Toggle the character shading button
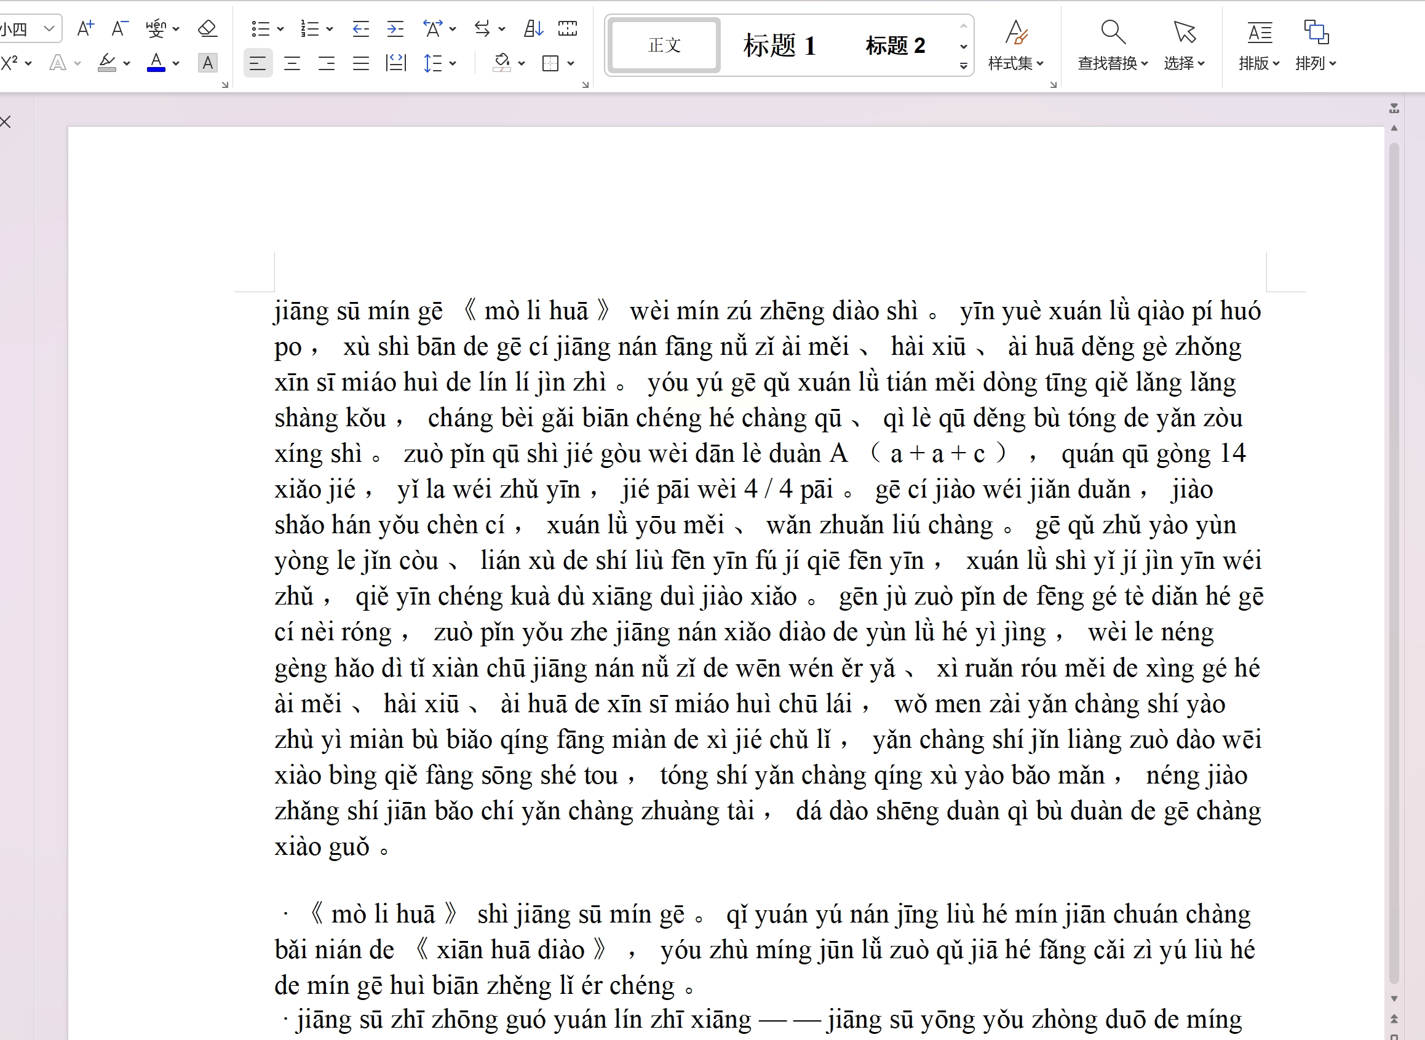This screenshot has width=1425, height=1040. 207,63
